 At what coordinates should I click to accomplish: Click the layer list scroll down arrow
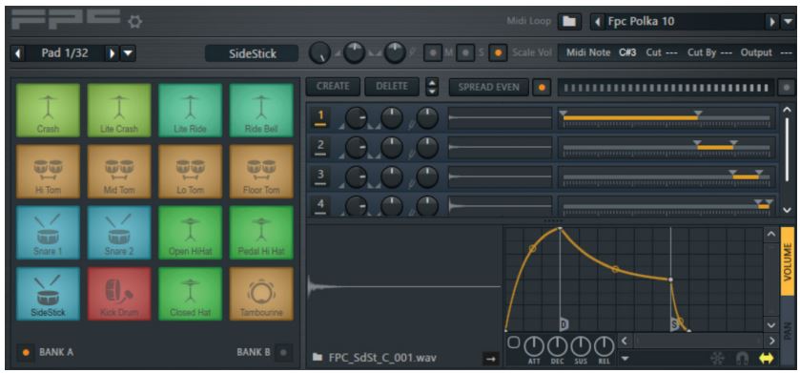pyautogui.click(x=787, y=209)
